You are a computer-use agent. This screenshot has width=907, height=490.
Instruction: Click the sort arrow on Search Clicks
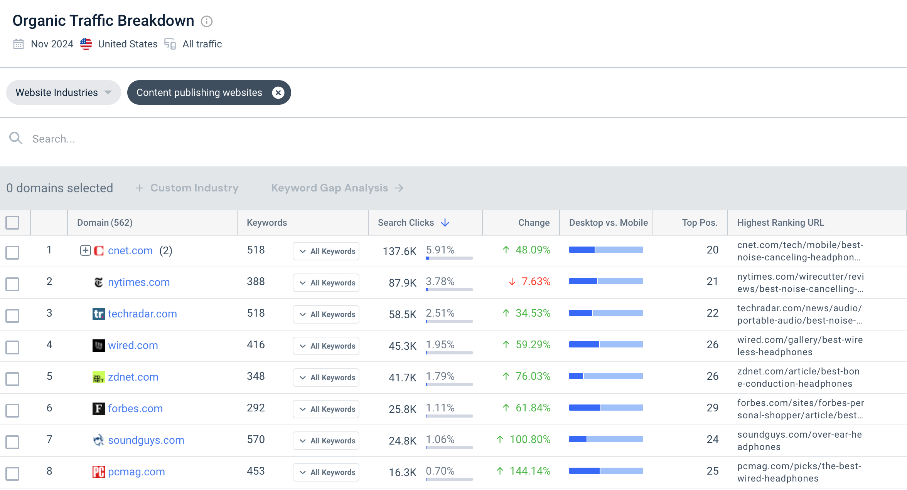tap(445, 223)
